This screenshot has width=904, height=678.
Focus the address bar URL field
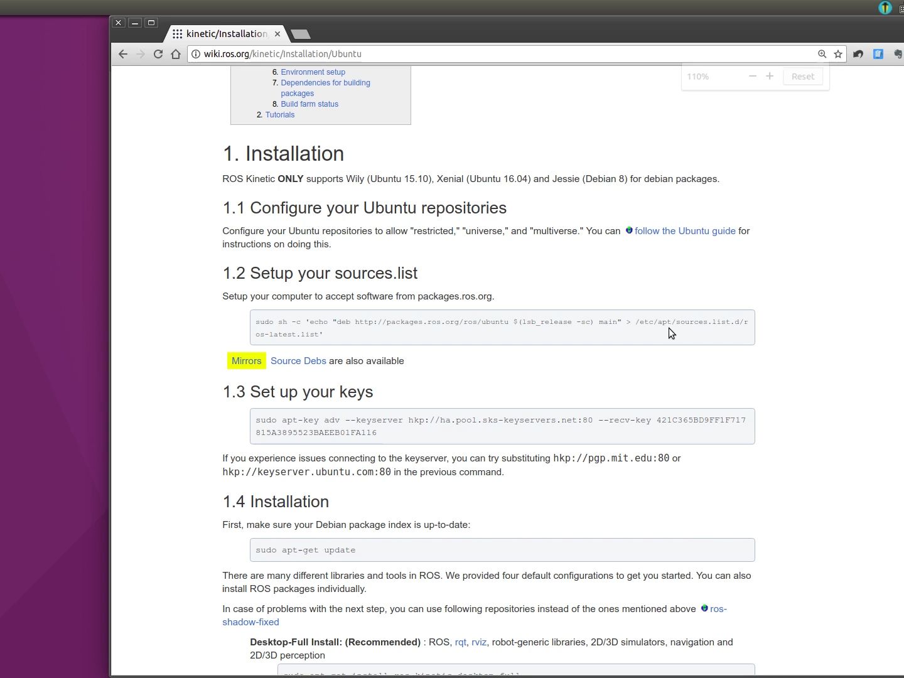502,54
